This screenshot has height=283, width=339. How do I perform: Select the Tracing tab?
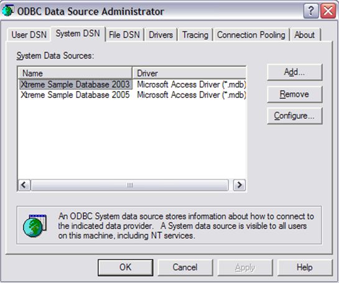click(195, 35)
